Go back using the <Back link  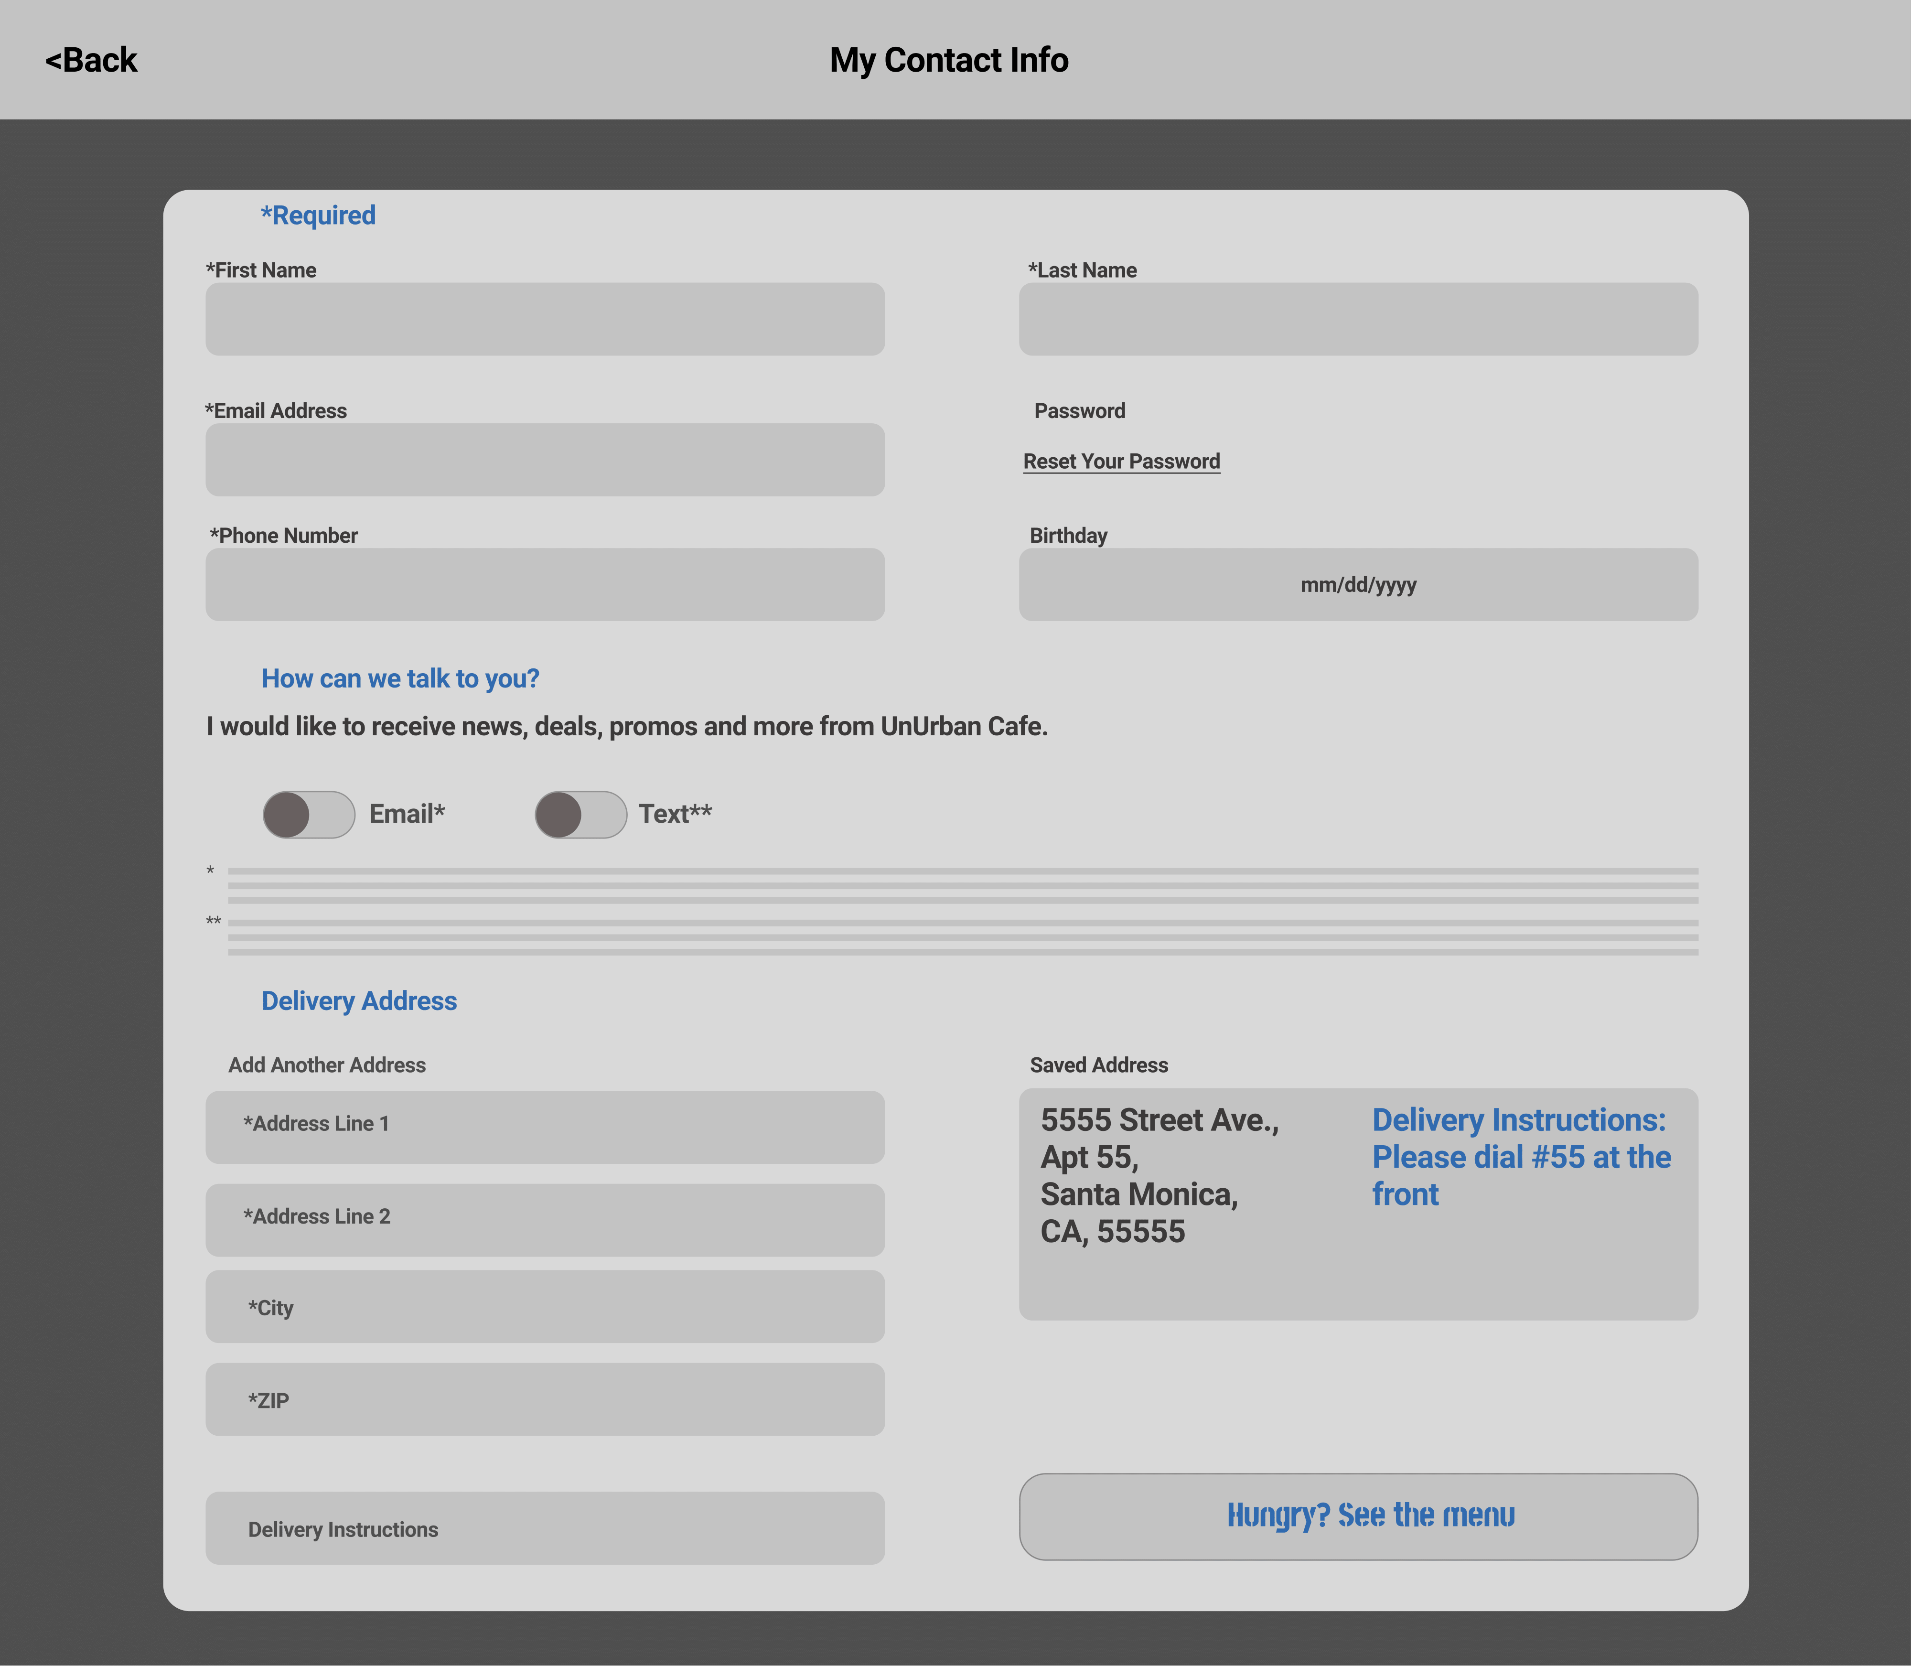point(91,60)
